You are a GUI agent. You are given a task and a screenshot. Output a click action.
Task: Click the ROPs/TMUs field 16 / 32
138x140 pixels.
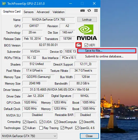(x=31, y=58)
